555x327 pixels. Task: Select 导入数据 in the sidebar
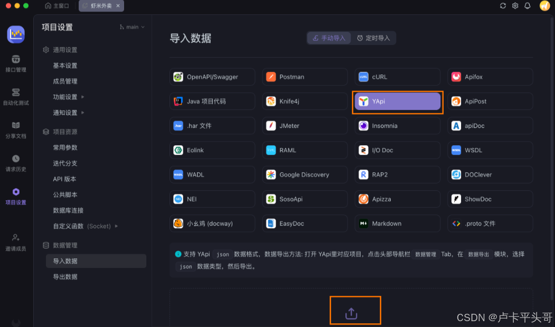pyautogui.click(x=96, y=261)
